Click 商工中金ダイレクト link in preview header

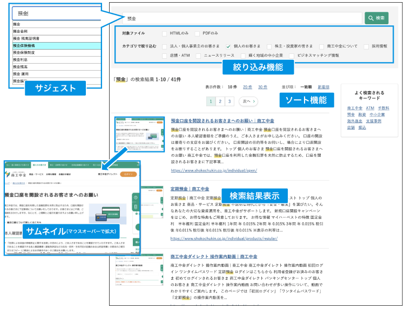click(107, 174)
